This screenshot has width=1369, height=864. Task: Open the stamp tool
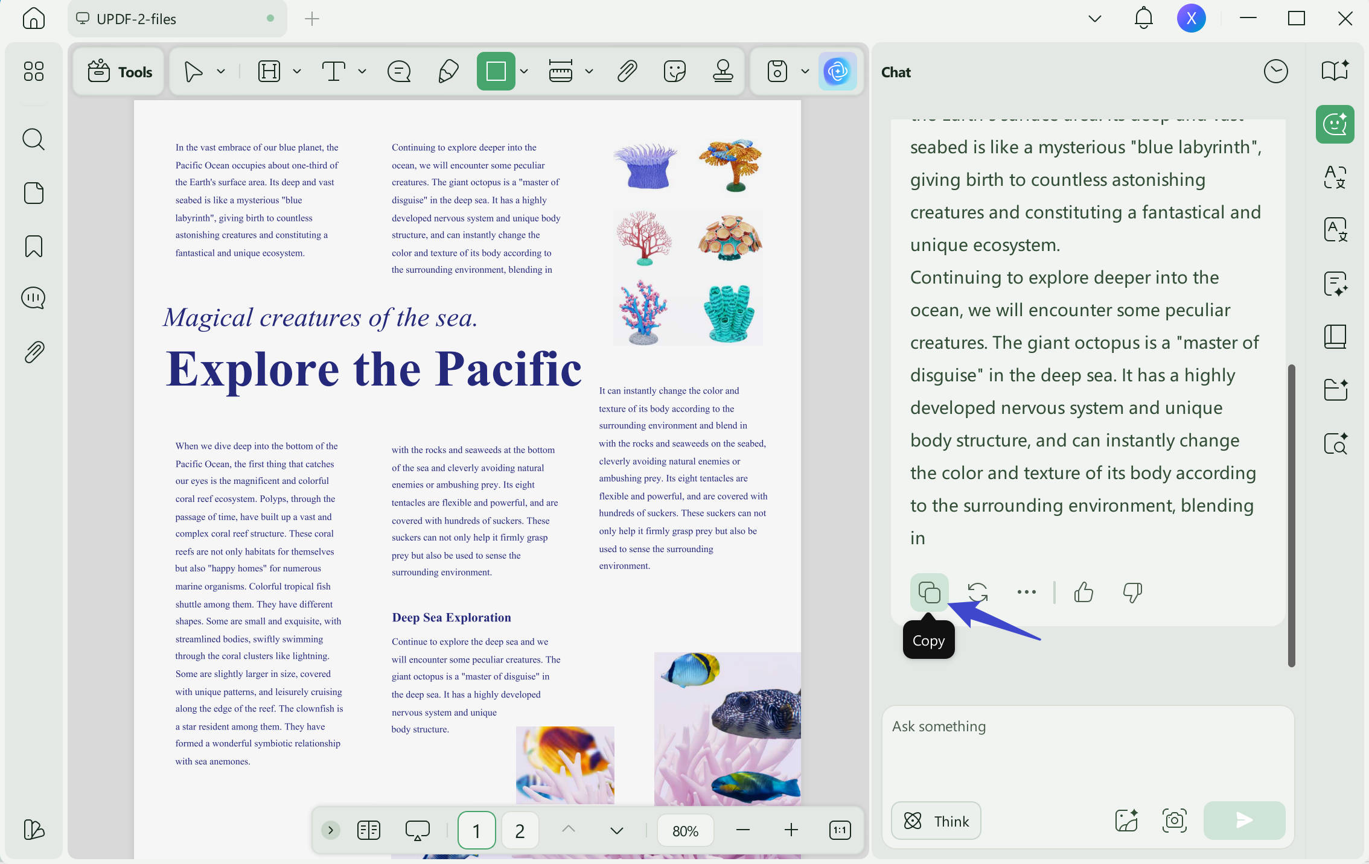[723, 71]
